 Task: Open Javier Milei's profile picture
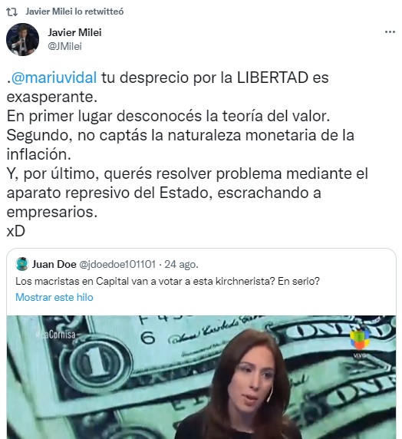pos(23,39)
